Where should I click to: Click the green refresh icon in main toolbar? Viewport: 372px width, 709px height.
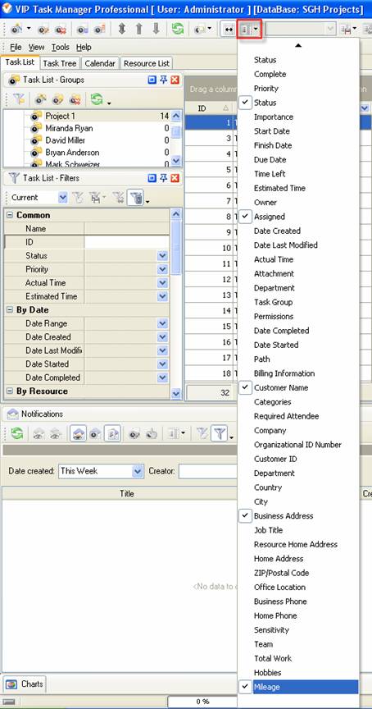pos(178,29)
